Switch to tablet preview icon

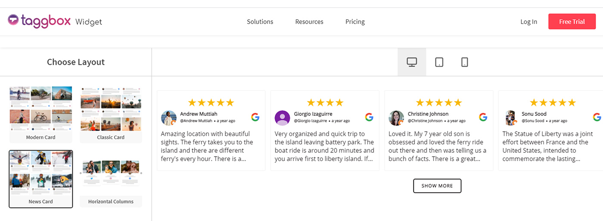439,62
